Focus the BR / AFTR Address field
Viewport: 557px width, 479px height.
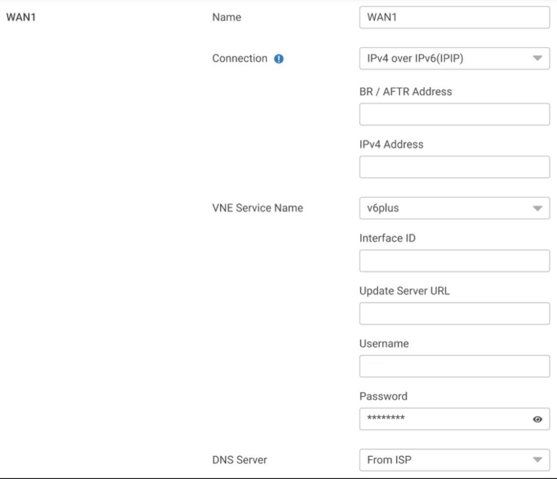point(454,115)
